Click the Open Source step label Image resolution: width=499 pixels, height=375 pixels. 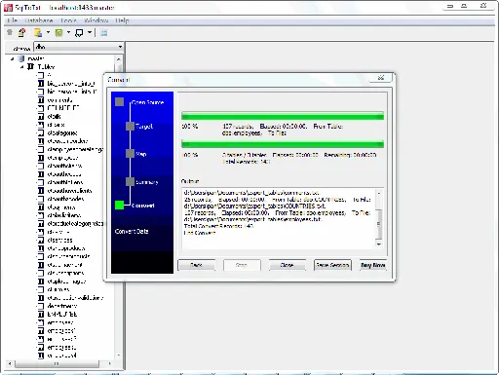pyautogui.click(x=147, y=102)
